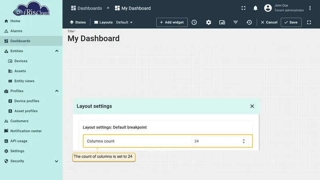
Task: Expand the Security section chevron
Action: [x=56, y=161]
